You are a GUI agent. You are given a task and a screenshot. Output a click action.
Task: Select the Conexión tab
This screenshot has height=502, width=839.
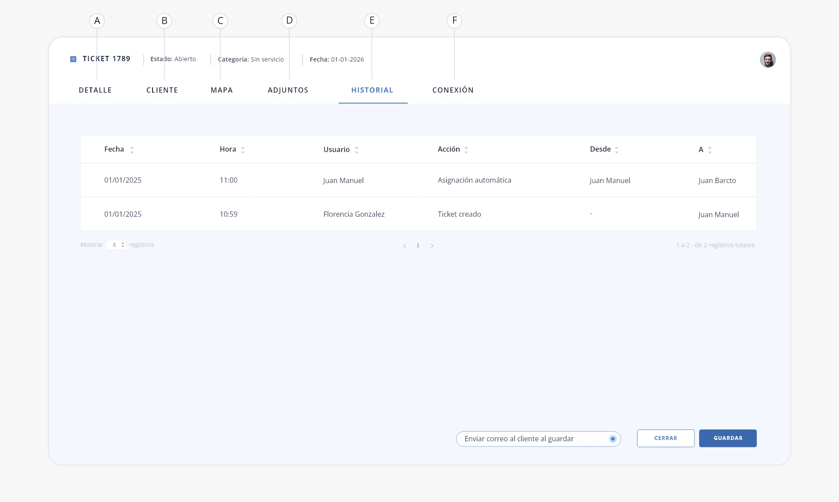tap(453, 90)
